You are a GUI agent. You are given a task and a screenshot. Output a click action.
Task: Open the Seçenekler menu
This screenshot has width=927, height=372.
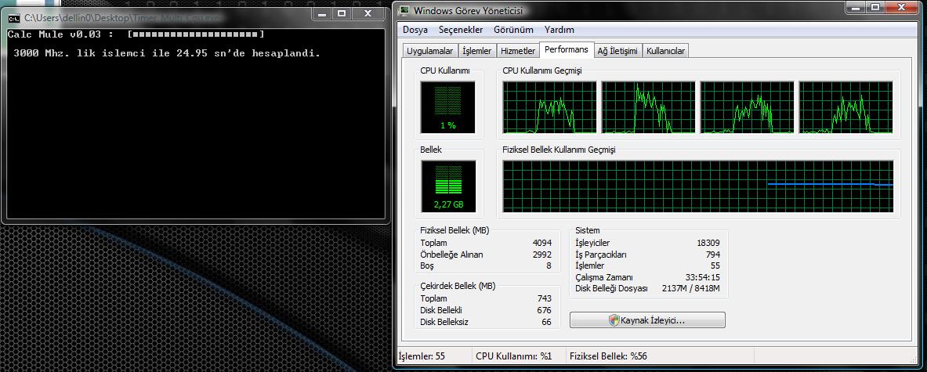coord(461,30)
